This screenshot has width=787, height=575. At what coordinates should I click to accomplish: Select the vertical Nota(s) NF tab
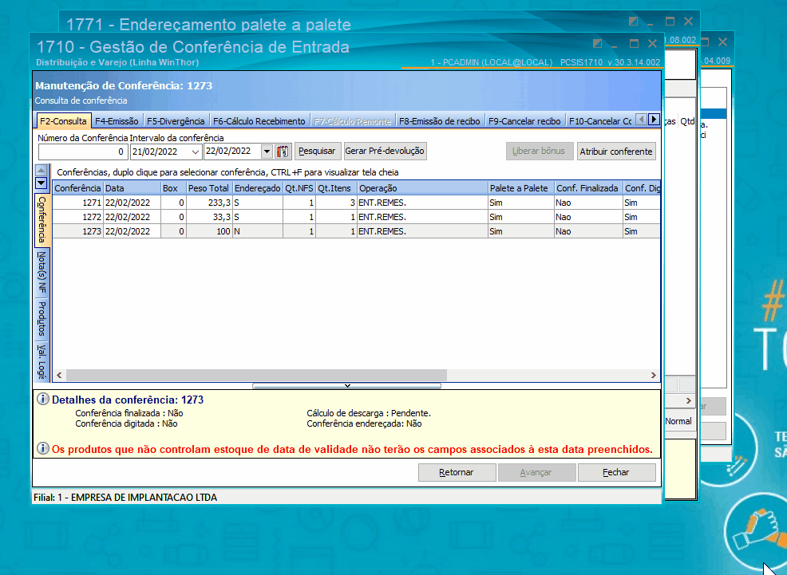pos(42,273)
